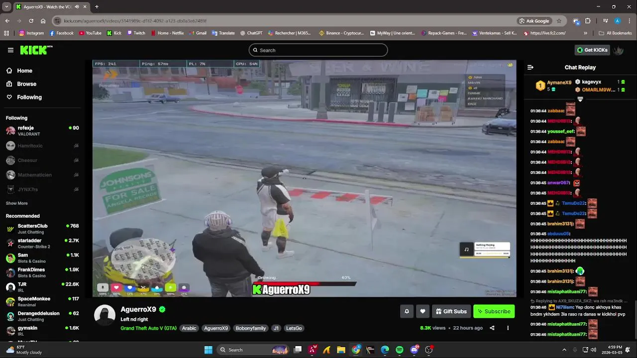Open ScattersClub recommended channel

pyautogui.click(x=42, y=229)
